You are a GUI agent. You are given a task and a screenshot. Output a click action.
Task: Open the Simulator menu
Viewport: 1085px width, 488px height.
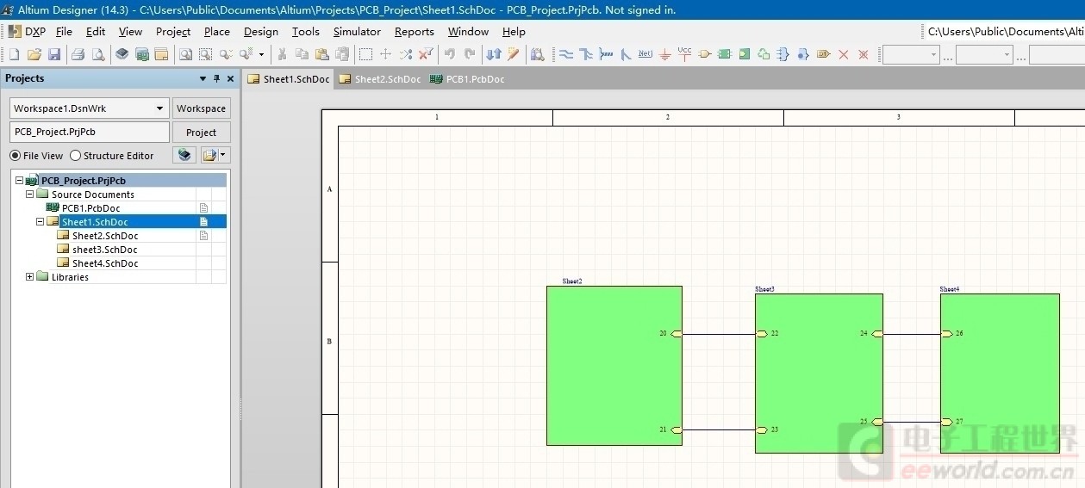357,31
